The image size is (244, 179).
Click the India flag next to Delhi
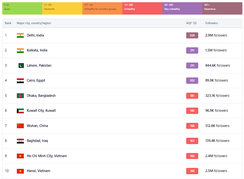[20, 35]
